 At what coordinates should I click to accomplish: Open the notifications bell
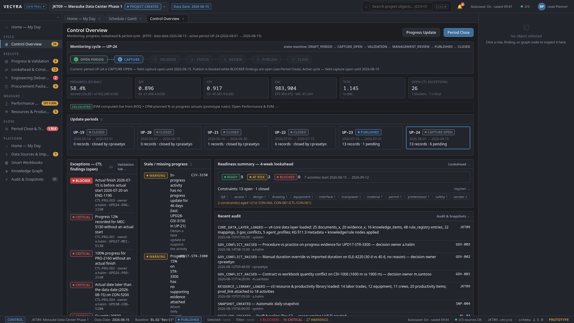tap(460, 6)
